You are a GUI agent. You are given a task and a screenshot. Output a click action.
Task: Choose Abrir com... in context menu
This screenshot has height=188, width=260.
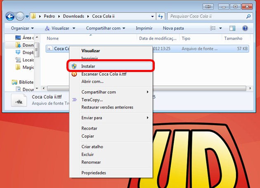coord(92,81)
